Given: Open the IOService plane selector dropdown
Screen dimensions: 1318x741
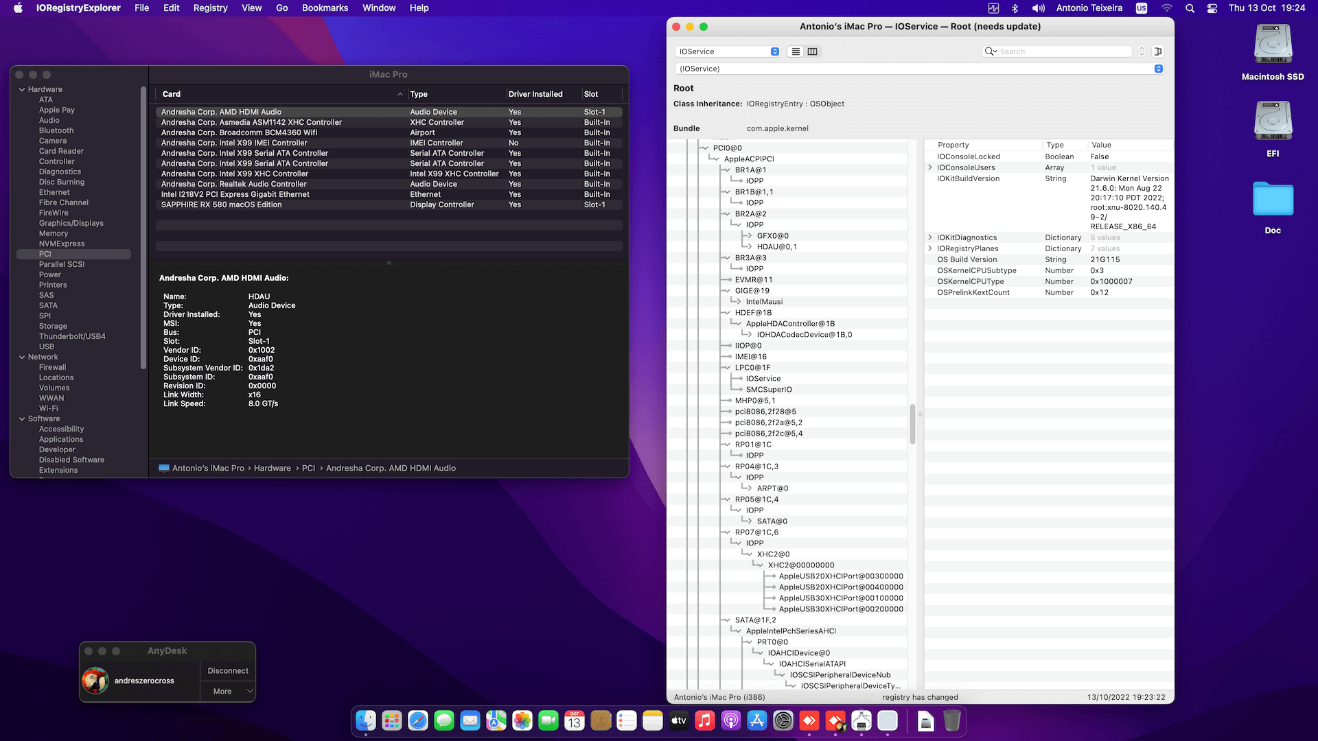Looking at the screenshot, I should (727, 51).
